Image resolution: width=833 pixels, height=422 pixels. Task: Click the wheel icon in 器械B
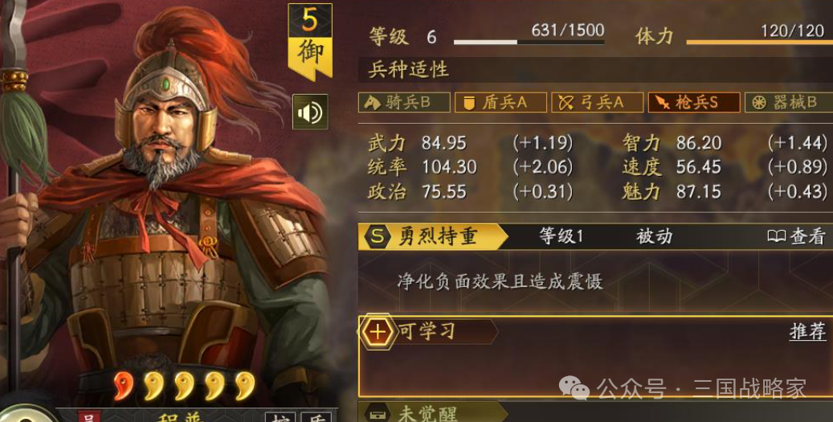tap(759, 103)
